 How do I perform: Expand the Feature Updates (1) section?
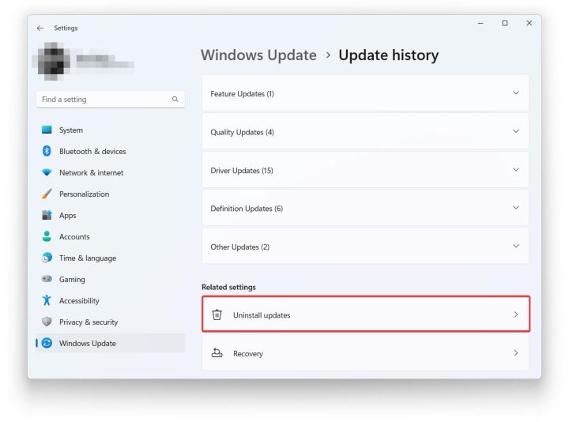(x=516, y=93)
